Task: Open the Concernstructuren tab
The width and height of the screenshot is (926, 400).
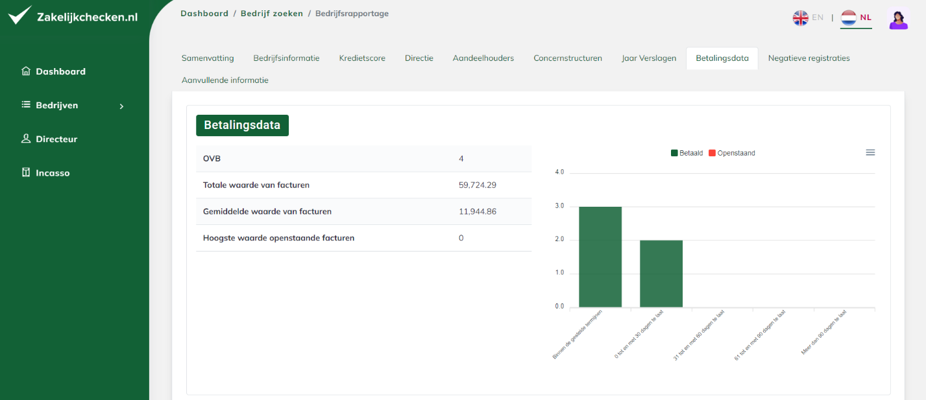Action: (568, 58)
